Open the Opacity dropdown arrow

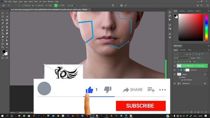click(x=202, y=58)
